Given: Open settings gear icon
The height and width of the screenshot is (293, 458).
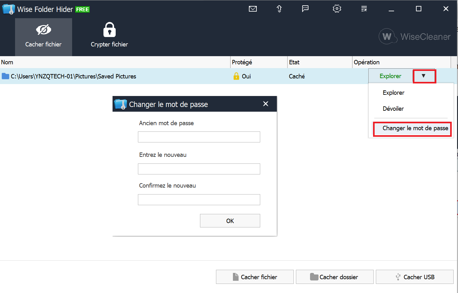Looking at the screenshot, I should [337, 9].
